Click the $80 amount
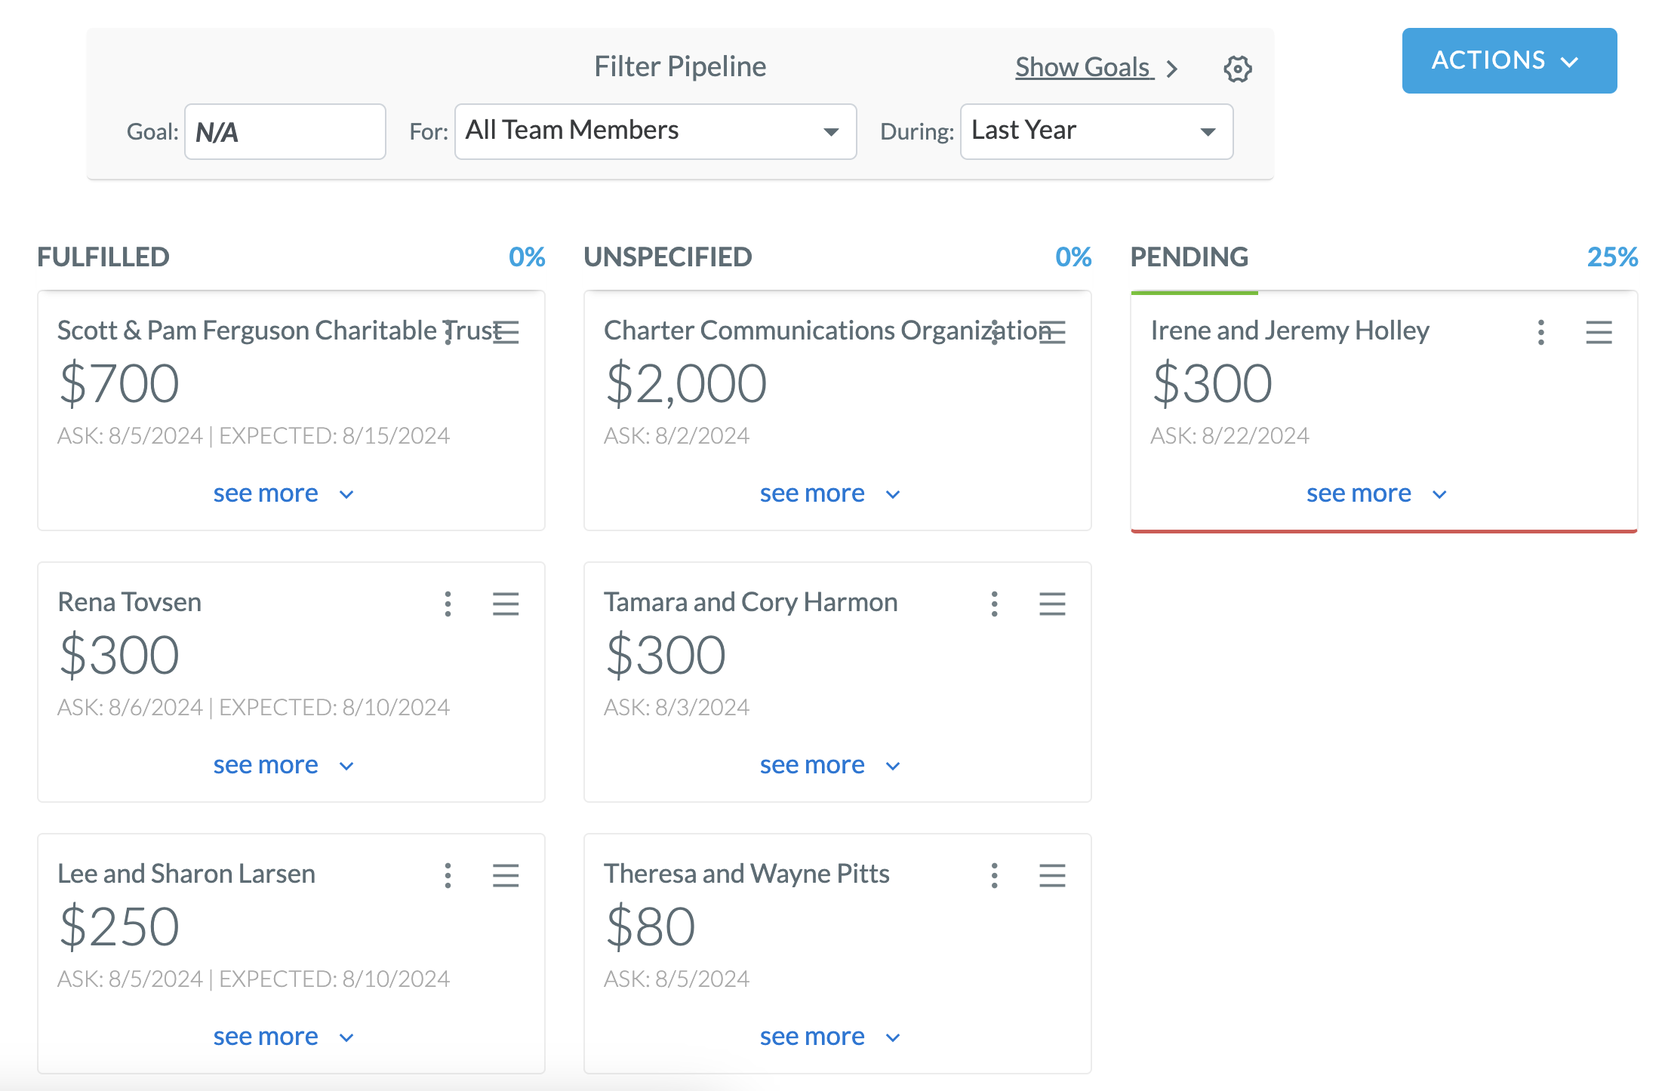 (x=650, y=927)
